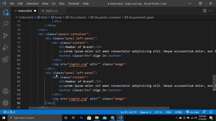Open File Explorer from the taskbar

[97, 118]
